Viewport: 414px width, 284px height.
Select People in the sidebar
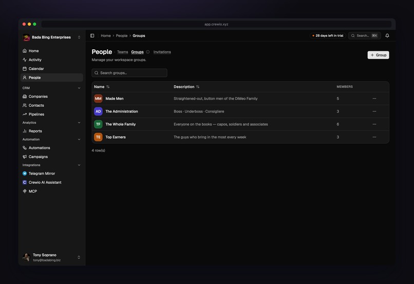(x=51, y=78)
